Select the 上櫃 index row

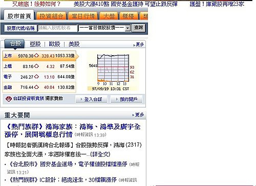[39, 66]
